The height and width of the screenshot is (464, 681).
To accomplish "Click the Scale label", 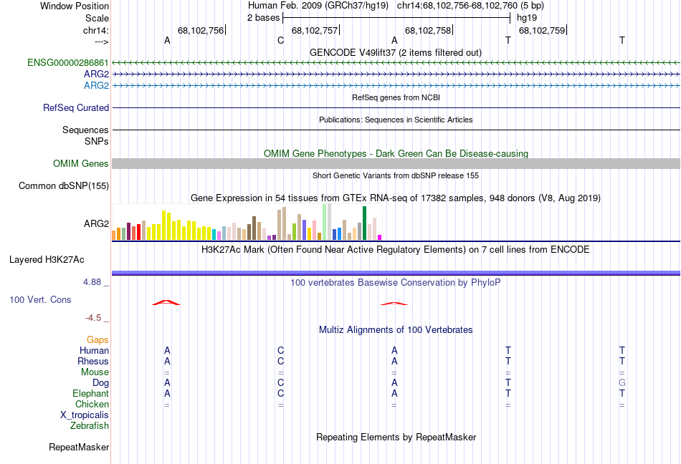I will [97, 18].
